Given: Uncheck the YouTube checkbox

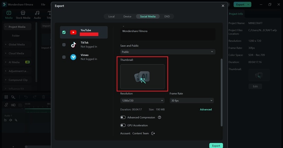Looking at the screenshot, I should pyautogui.click(x=64, y=32).
